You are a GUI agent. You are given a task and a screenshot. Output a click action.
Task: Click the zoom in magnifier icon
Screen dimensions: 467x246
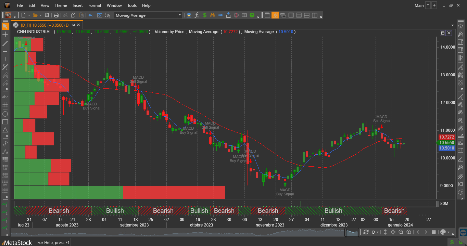click(409, 232)
